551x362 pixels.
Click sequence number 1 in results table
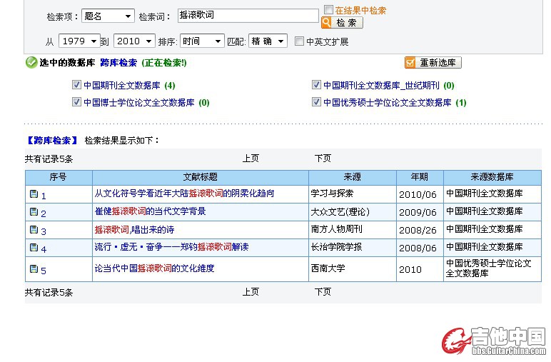tap(44, 196)
